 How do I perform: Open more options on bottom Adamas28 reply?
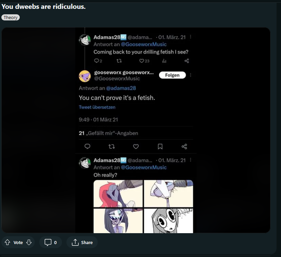(x=190, y=160)
